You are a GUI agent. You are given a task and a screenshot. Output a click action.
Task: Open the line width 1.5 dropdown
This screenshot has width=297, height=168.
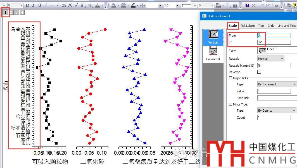click(x=177, y=5)
